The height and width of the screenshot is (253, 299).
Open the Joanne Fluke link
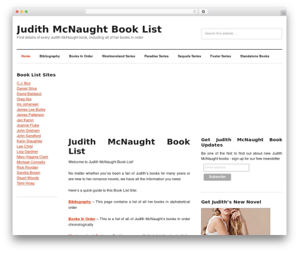(x=28, y=125)
